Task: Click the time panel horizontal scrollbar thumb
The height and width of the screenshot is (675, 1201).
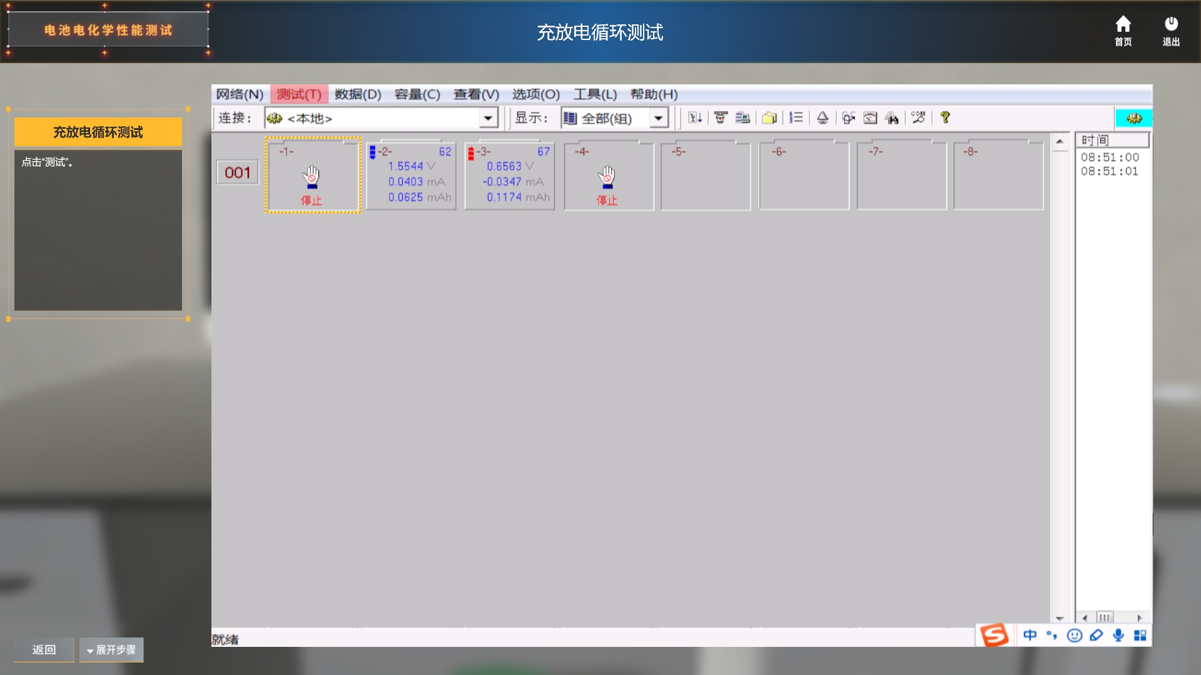Action: tap(1105, 617)
